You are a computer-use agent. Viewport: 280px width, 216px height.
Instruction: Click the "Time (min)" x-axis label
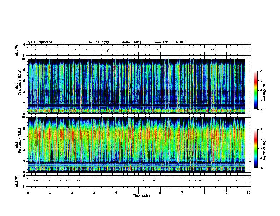click(x=141, y=196)
